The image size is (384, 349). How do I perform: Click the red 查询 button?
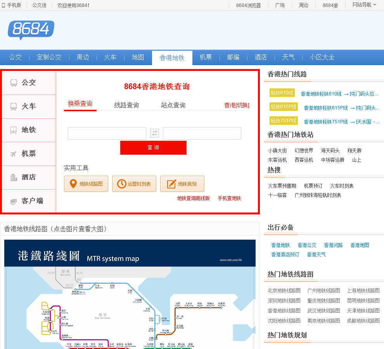coord(153,148)
